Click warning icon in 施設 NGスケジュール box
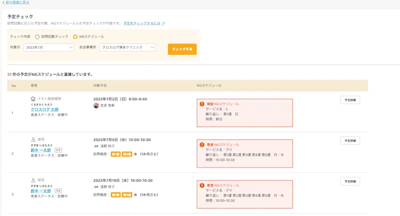Screen dimensions: 400x216 pyautogui.click(x=202, y=104)
